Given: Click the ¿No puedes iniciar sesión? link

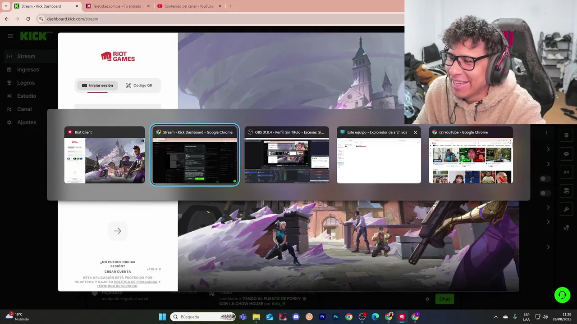Looking at the screenshot, I should click(117, 264).
